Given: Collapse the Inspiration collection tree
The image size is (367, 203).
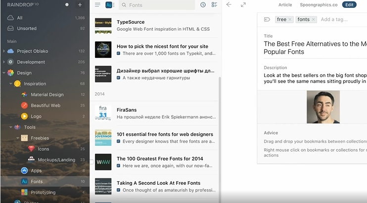Looking at the screenshot, I should coord(10,84).
